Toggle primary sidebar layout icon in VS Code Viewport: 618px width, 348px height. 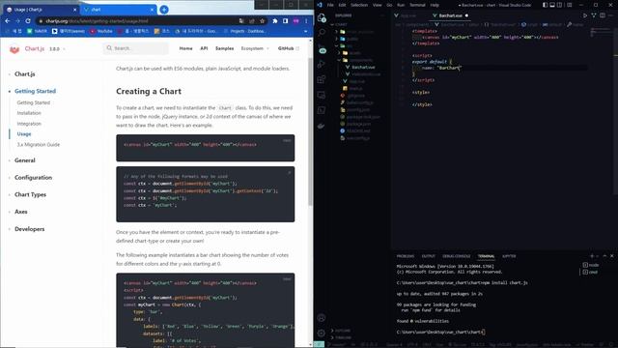pos(545,5)
